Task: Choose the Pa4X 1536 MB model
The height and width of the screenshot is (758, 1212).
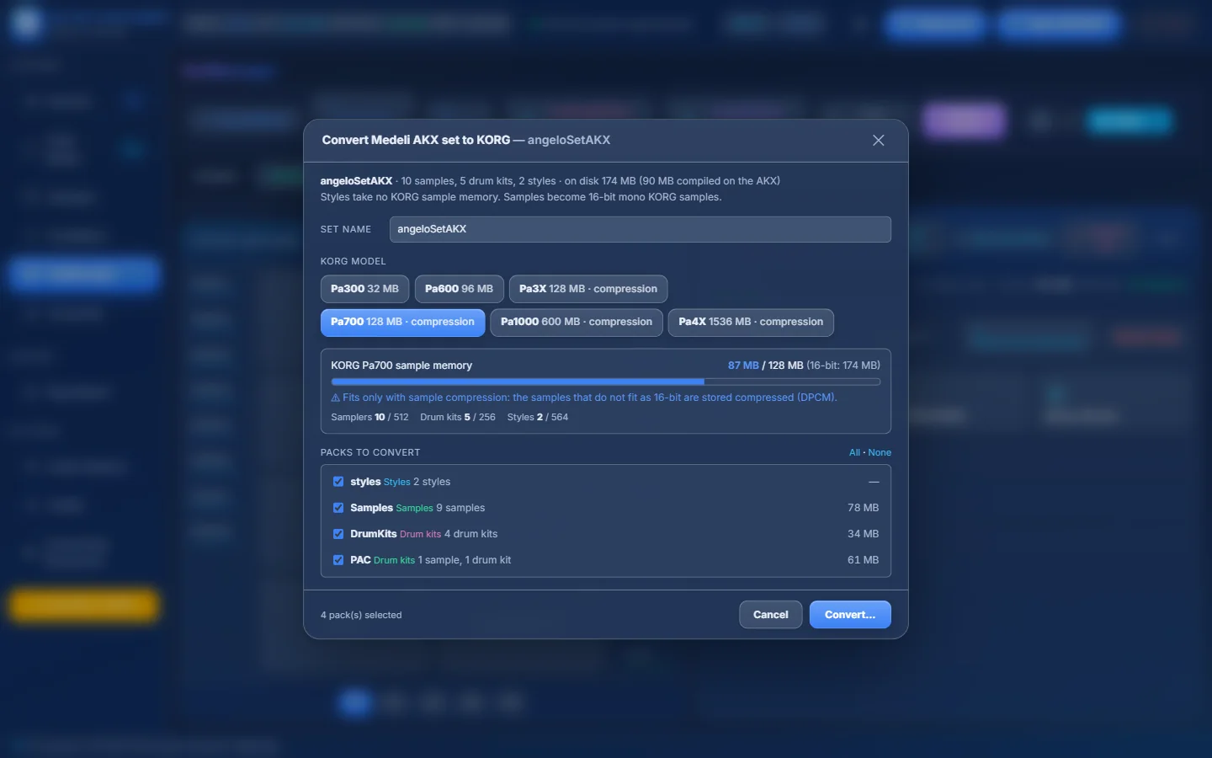Action: [x=751, y=322]
